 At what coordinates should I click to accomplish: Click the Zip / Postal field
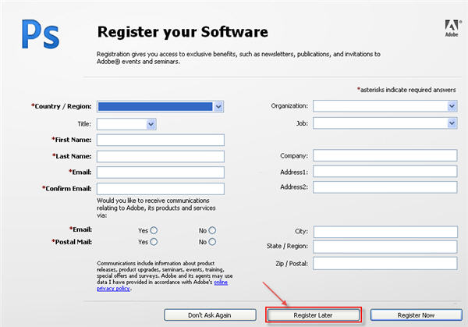(385, 263)
